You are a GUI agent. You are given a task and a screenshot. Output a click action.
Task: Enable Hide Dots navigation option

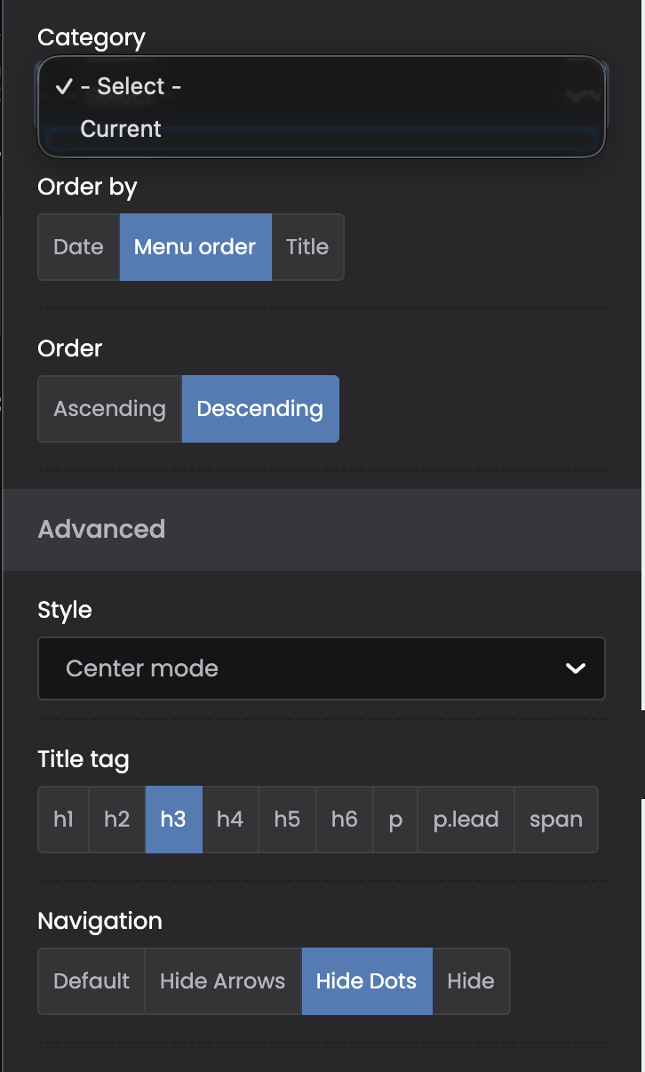point(367,981)
